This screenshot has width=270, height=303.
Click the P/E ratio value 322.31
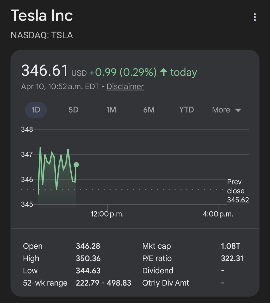[232, 258]
